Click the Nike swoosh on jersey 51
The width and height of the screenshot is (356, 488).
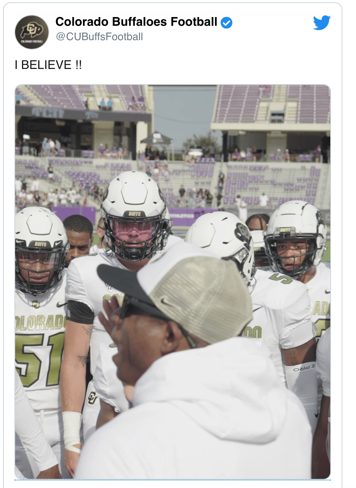pyautogui.click(x=62, y=304)
